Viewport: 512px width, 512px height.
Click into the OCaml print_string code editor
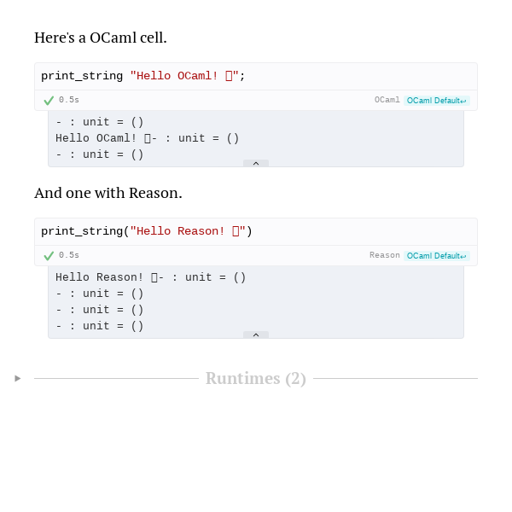pos(256,77)
